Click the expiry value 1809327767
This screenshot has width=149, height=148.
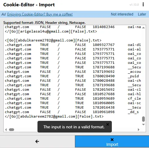coord(104,45)
